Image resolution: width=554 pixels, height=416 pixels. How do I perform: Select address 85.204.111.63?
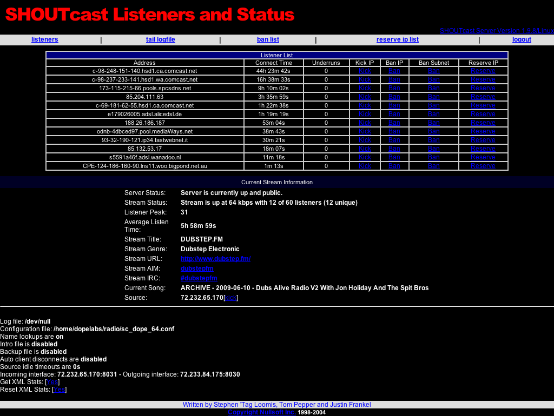pos(145,97)
